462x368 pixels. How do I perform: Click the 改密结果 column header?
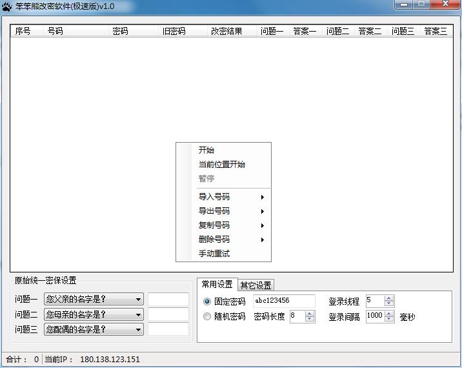pyautogui.click(x=226, y=31)
